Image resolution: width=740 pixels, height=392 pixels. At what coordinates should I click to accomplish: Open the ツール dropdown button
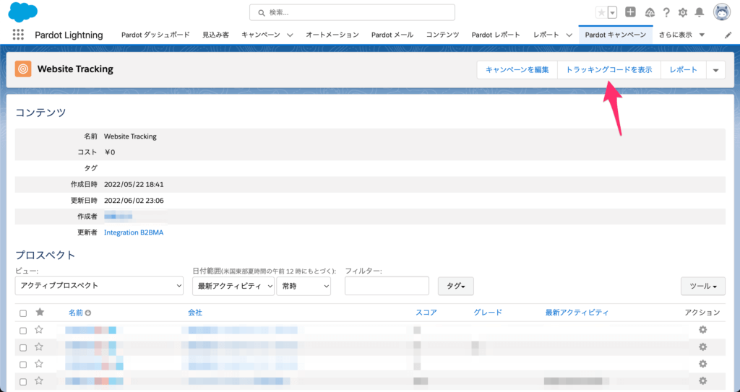(702, 286)
